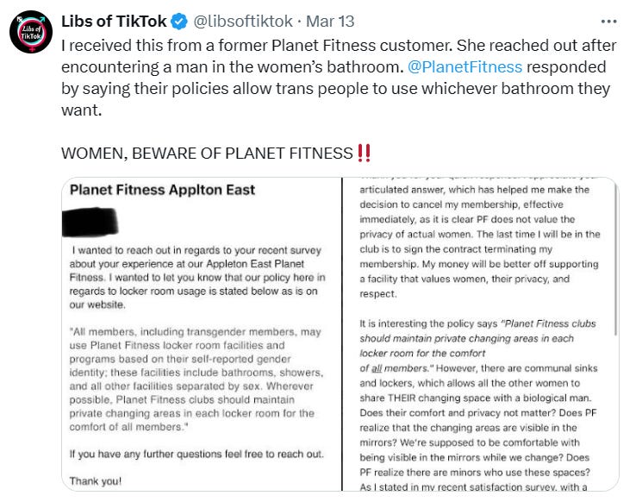Viewport: 636px width, 502px height.
Task: Open the @PlanetFitness mention link
Action: coord(465,67)
